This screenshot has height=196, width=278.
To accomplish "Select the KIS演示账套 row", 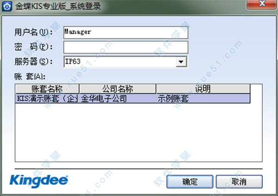I will coord(133,98).
